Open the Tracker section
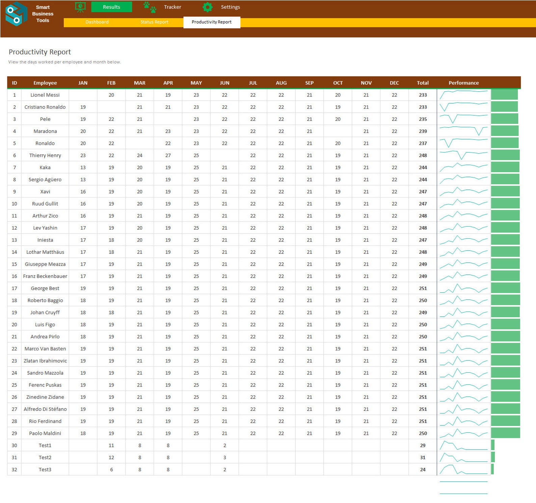 click(172, 7)
